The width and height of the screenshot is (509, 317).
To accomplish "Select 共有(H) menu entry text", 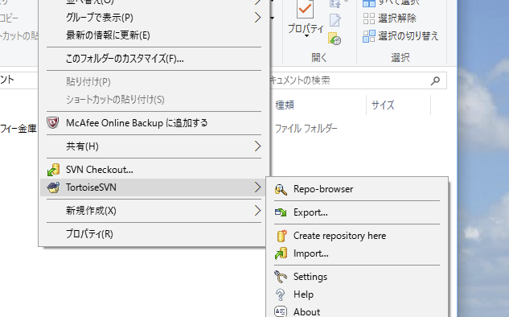I will 82,146.
